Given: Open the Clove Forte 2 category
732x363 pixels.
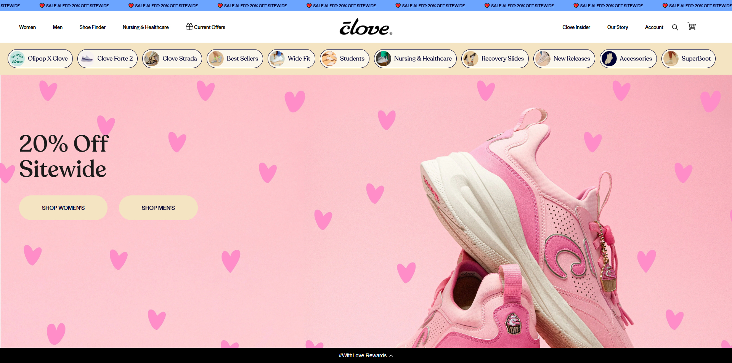Looking at the screenshot, I should [107, 58].
